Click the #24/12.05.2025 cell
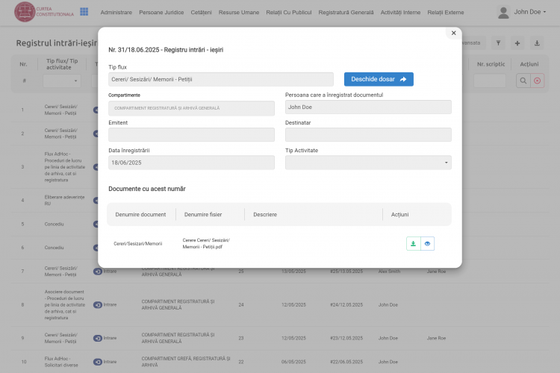 [x=346, y=305]
